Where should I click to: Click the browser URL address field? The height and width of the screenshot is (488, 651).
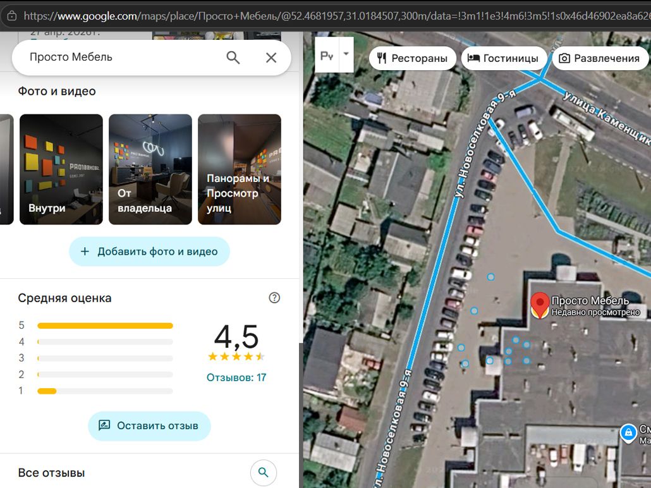click(336, 16)
